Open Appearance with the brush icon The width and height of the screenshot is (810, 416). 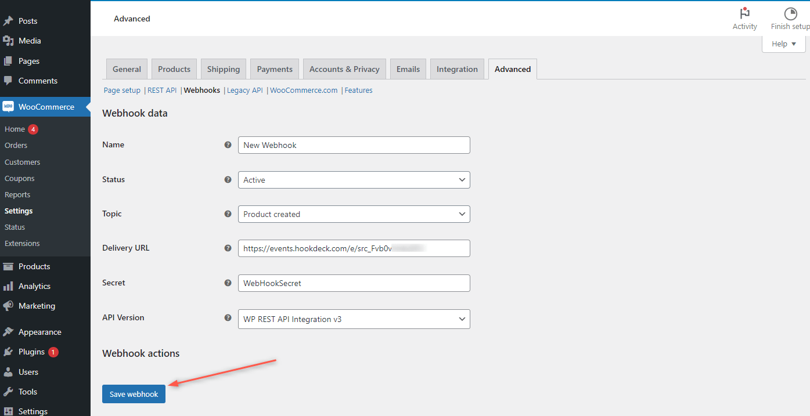(9, 331)
